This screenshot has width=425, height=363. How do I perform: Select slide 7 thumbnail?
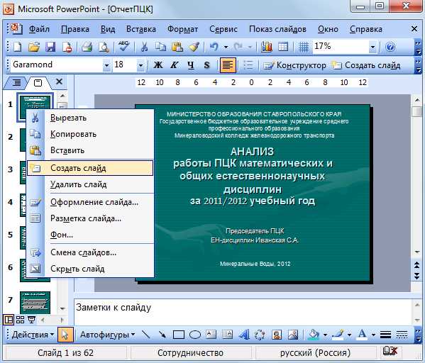35,302
